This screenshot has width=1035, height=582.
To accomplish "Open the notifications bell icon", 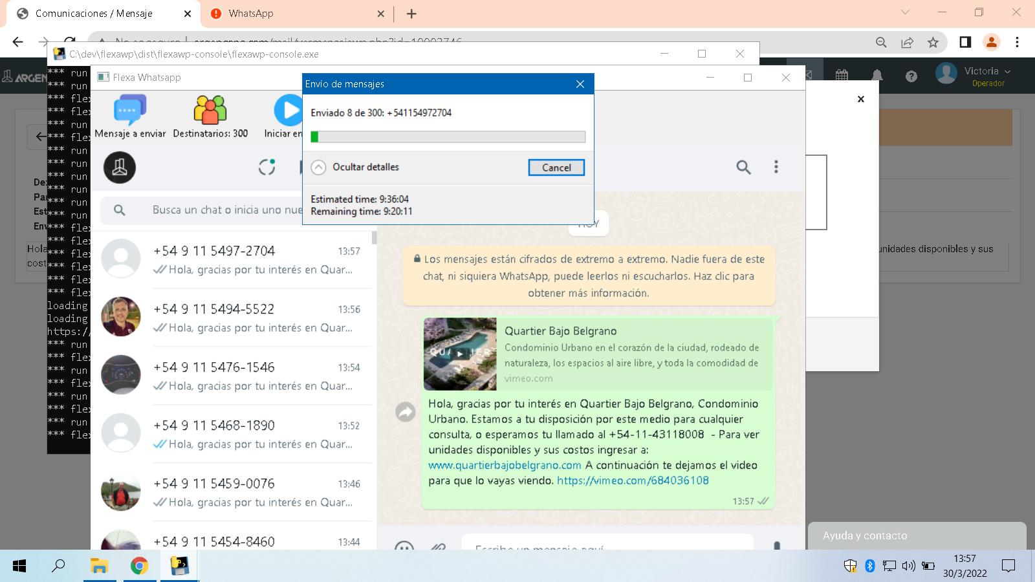I will click(x=877, y=76).
